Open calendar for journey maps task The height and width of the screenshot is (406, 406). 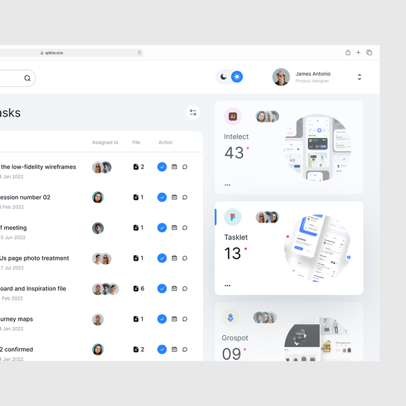point(175,319)
